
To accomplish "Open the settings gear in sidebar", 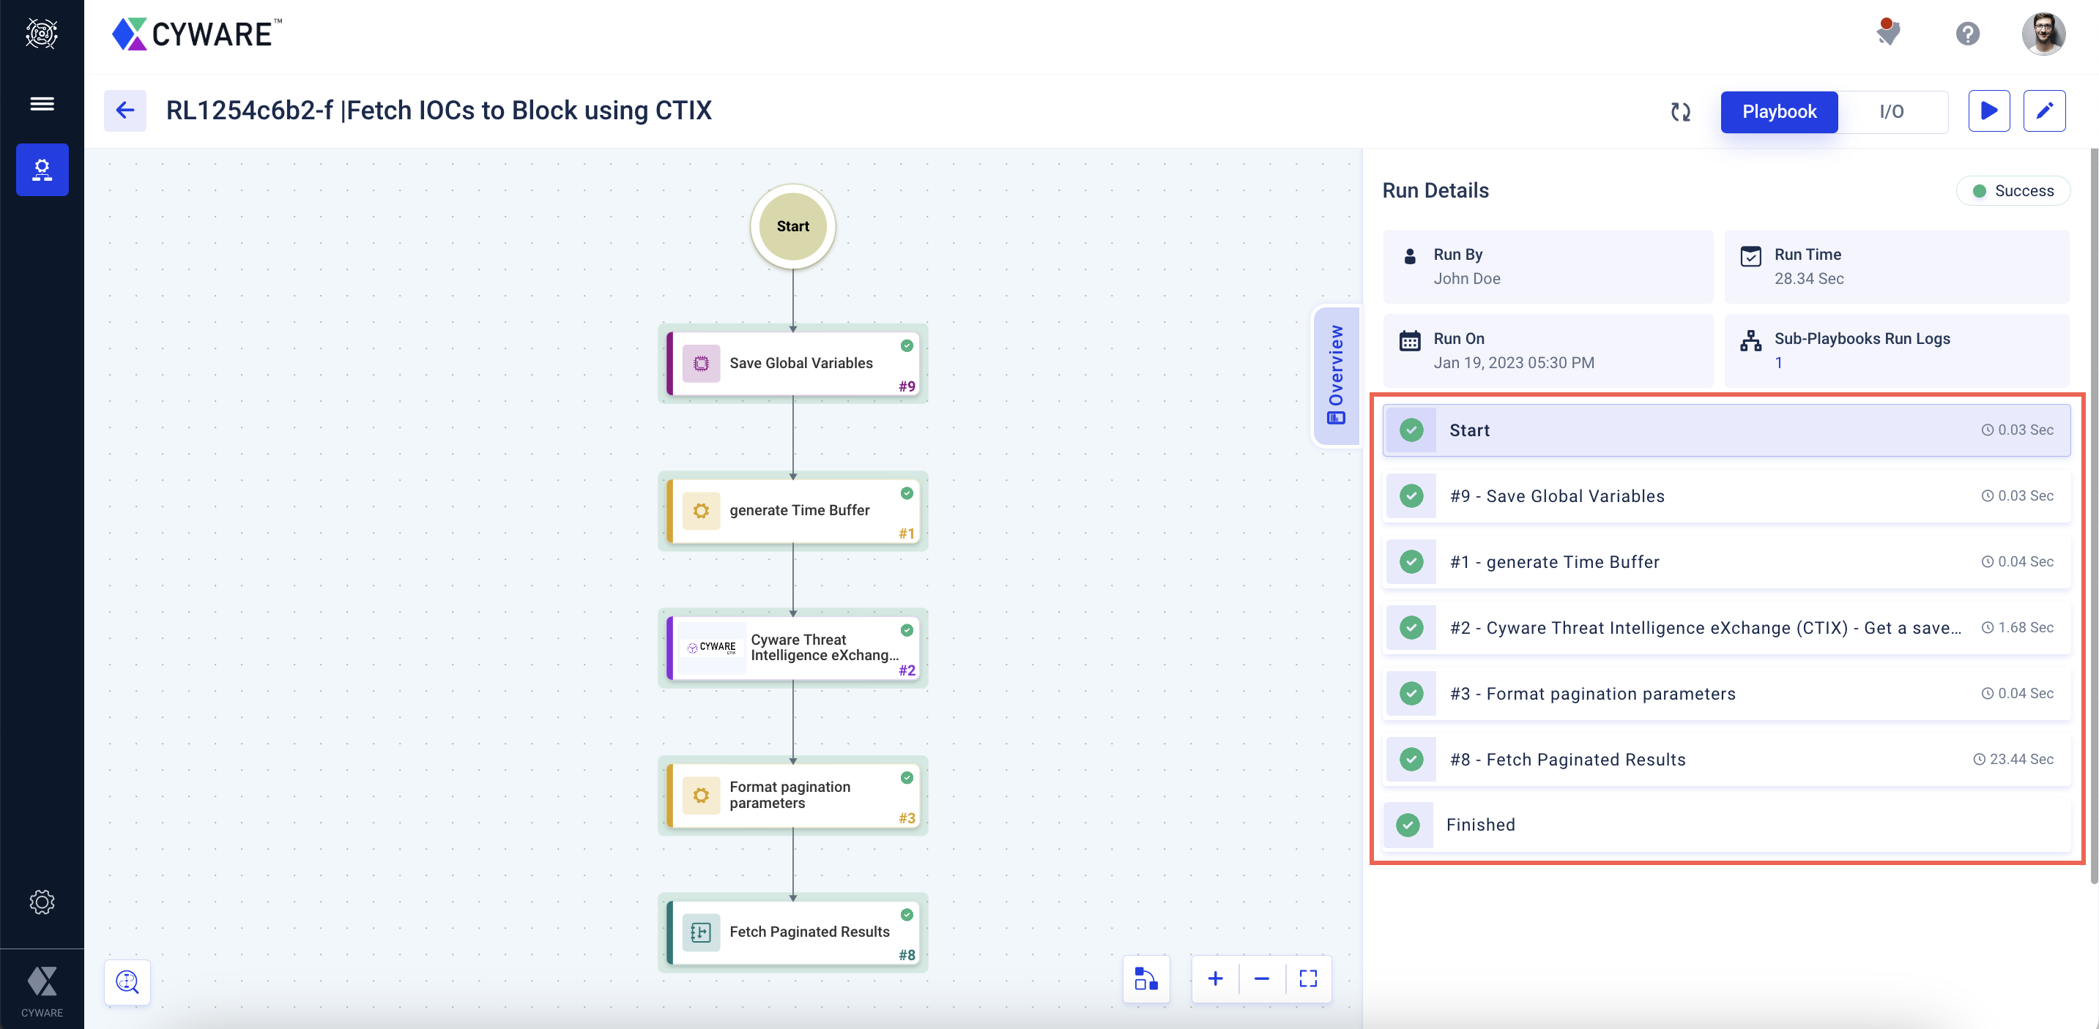I will (x=42, y=902).
